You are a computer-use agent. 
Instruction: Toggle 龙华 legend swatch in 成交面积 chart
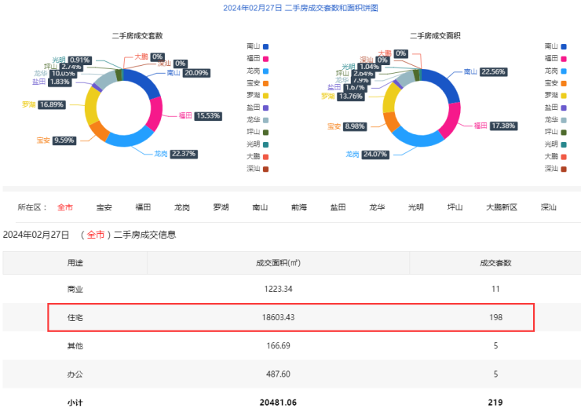(x=564, y=120)
